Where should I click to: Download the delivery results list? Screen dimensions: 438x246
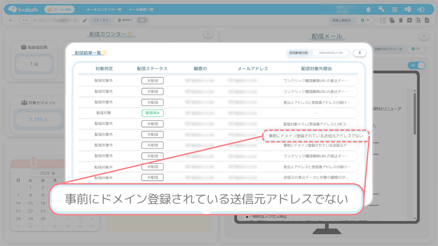[x=360, y=53]
